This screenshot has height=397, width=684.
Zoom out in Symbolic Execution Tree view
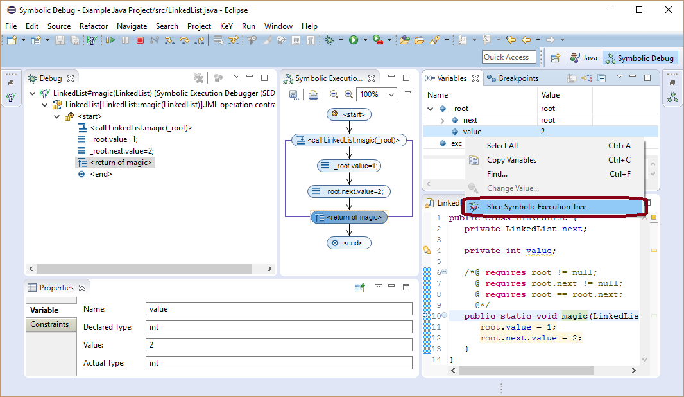coord(334,94)
